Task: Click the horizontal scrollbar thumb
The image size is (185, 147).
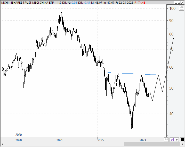Action: [x=152, y=144]
